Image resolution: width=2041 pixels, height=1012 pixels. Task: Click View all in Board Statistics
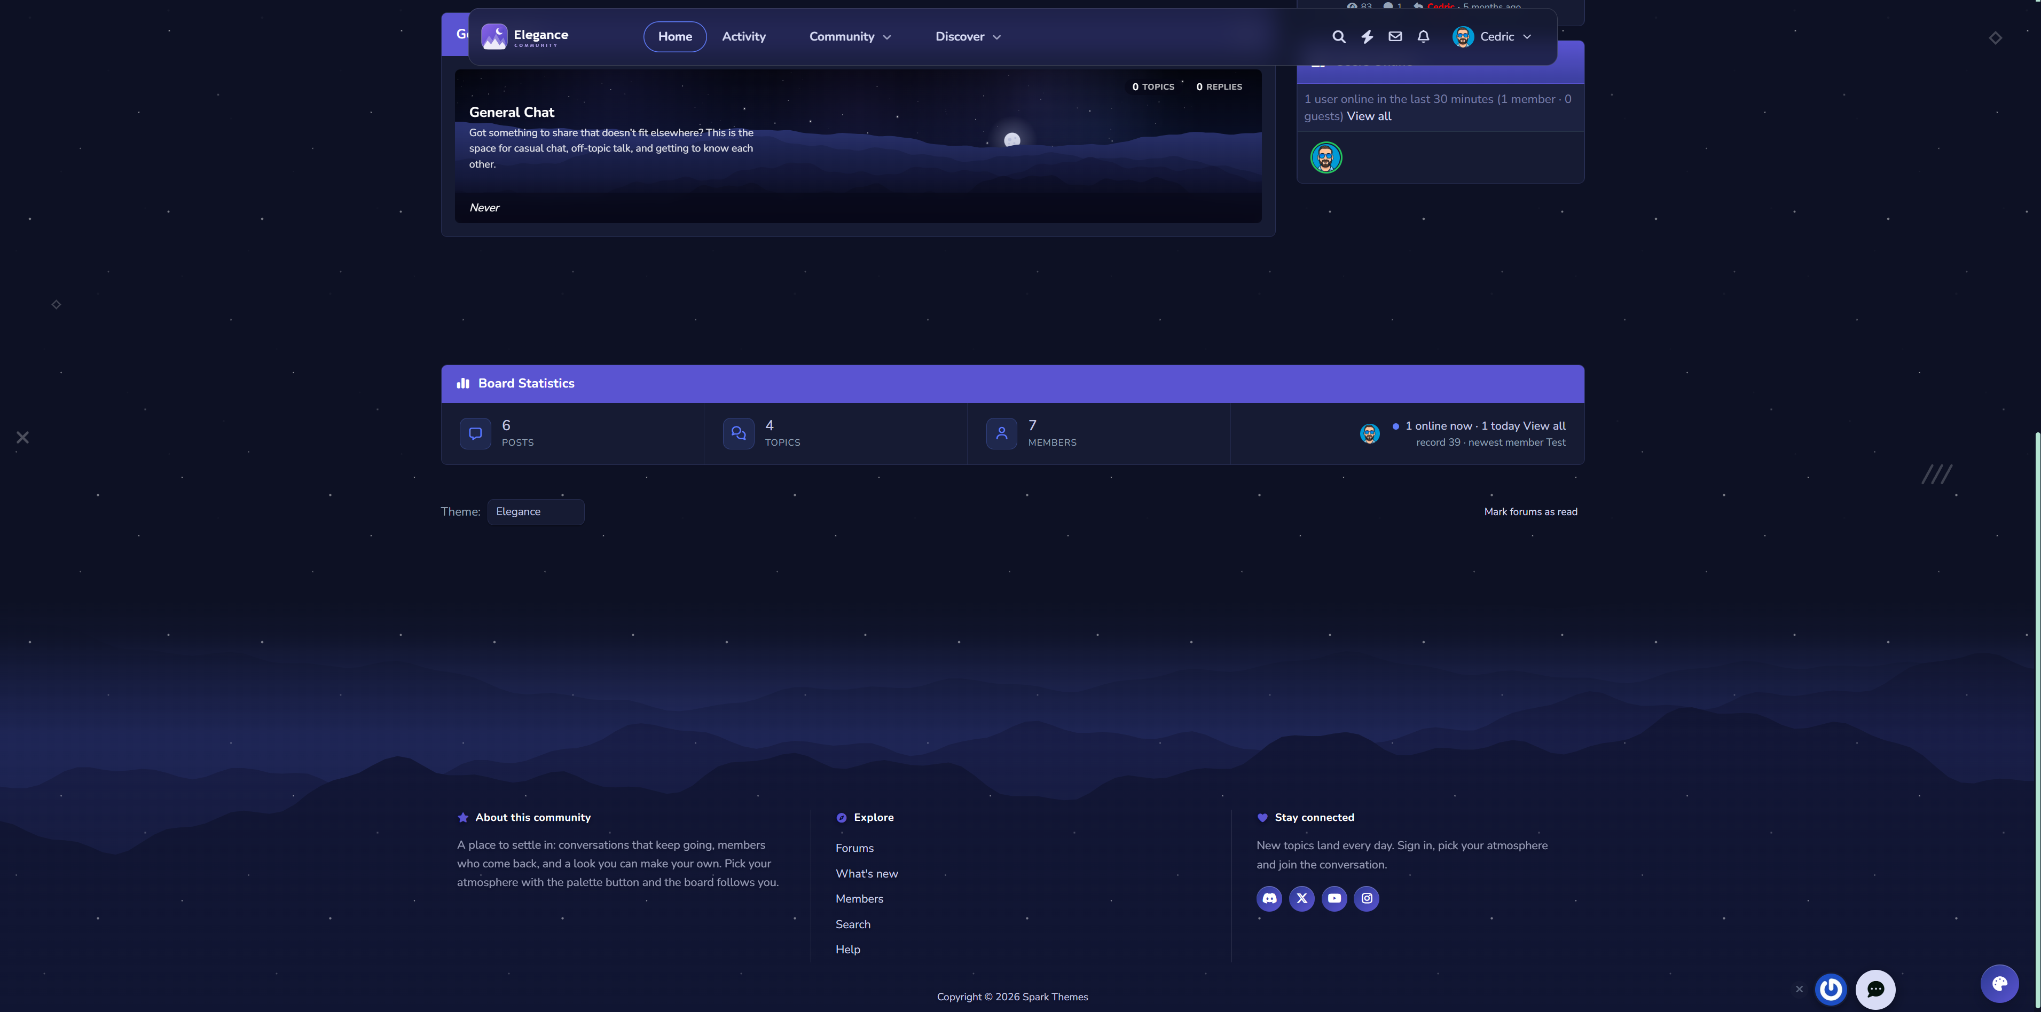tap(1544, 426)
